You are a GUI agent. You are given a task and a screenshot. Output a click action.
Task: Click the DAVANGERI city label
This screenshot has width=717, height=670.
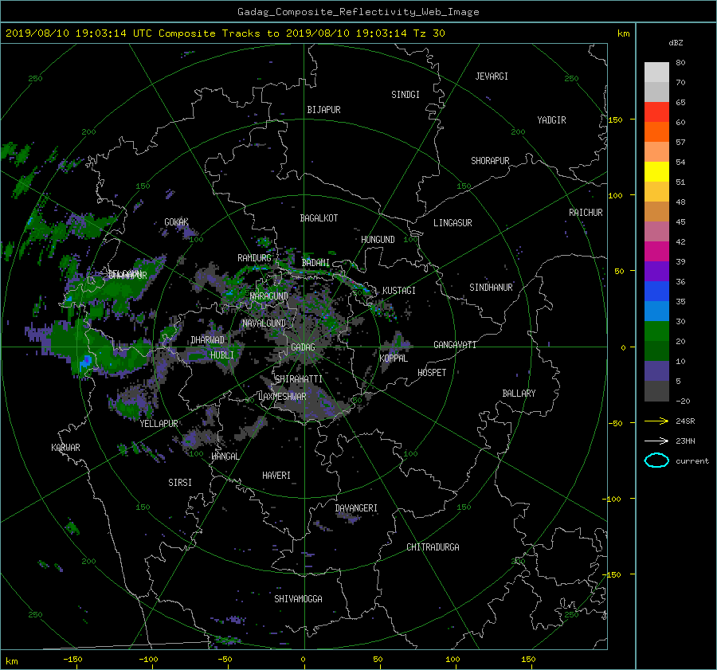356,508
